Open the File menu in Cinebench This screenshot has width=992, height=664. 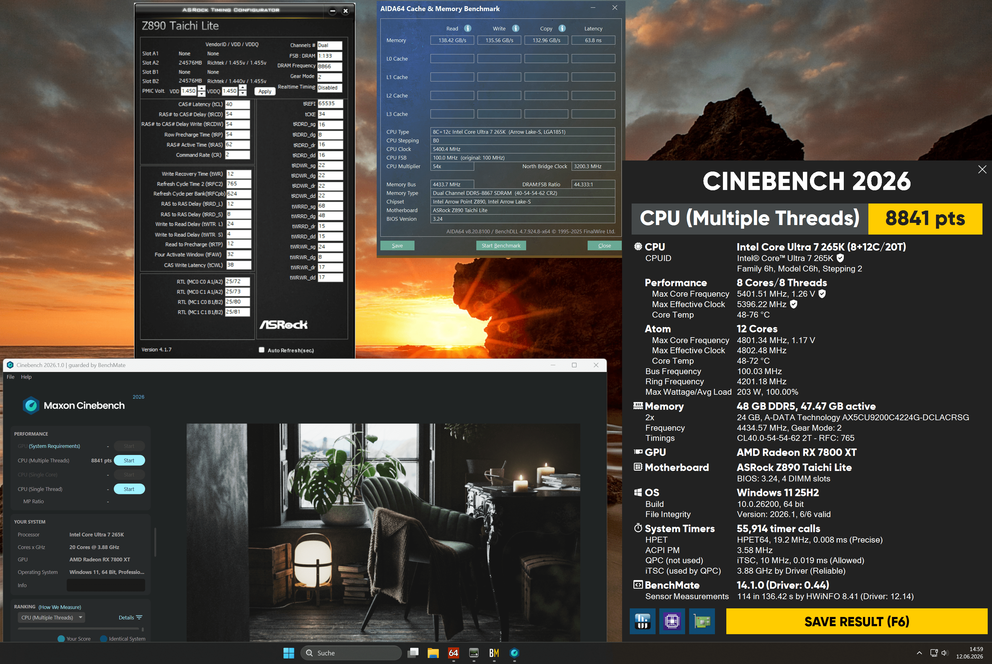[10, 377]
